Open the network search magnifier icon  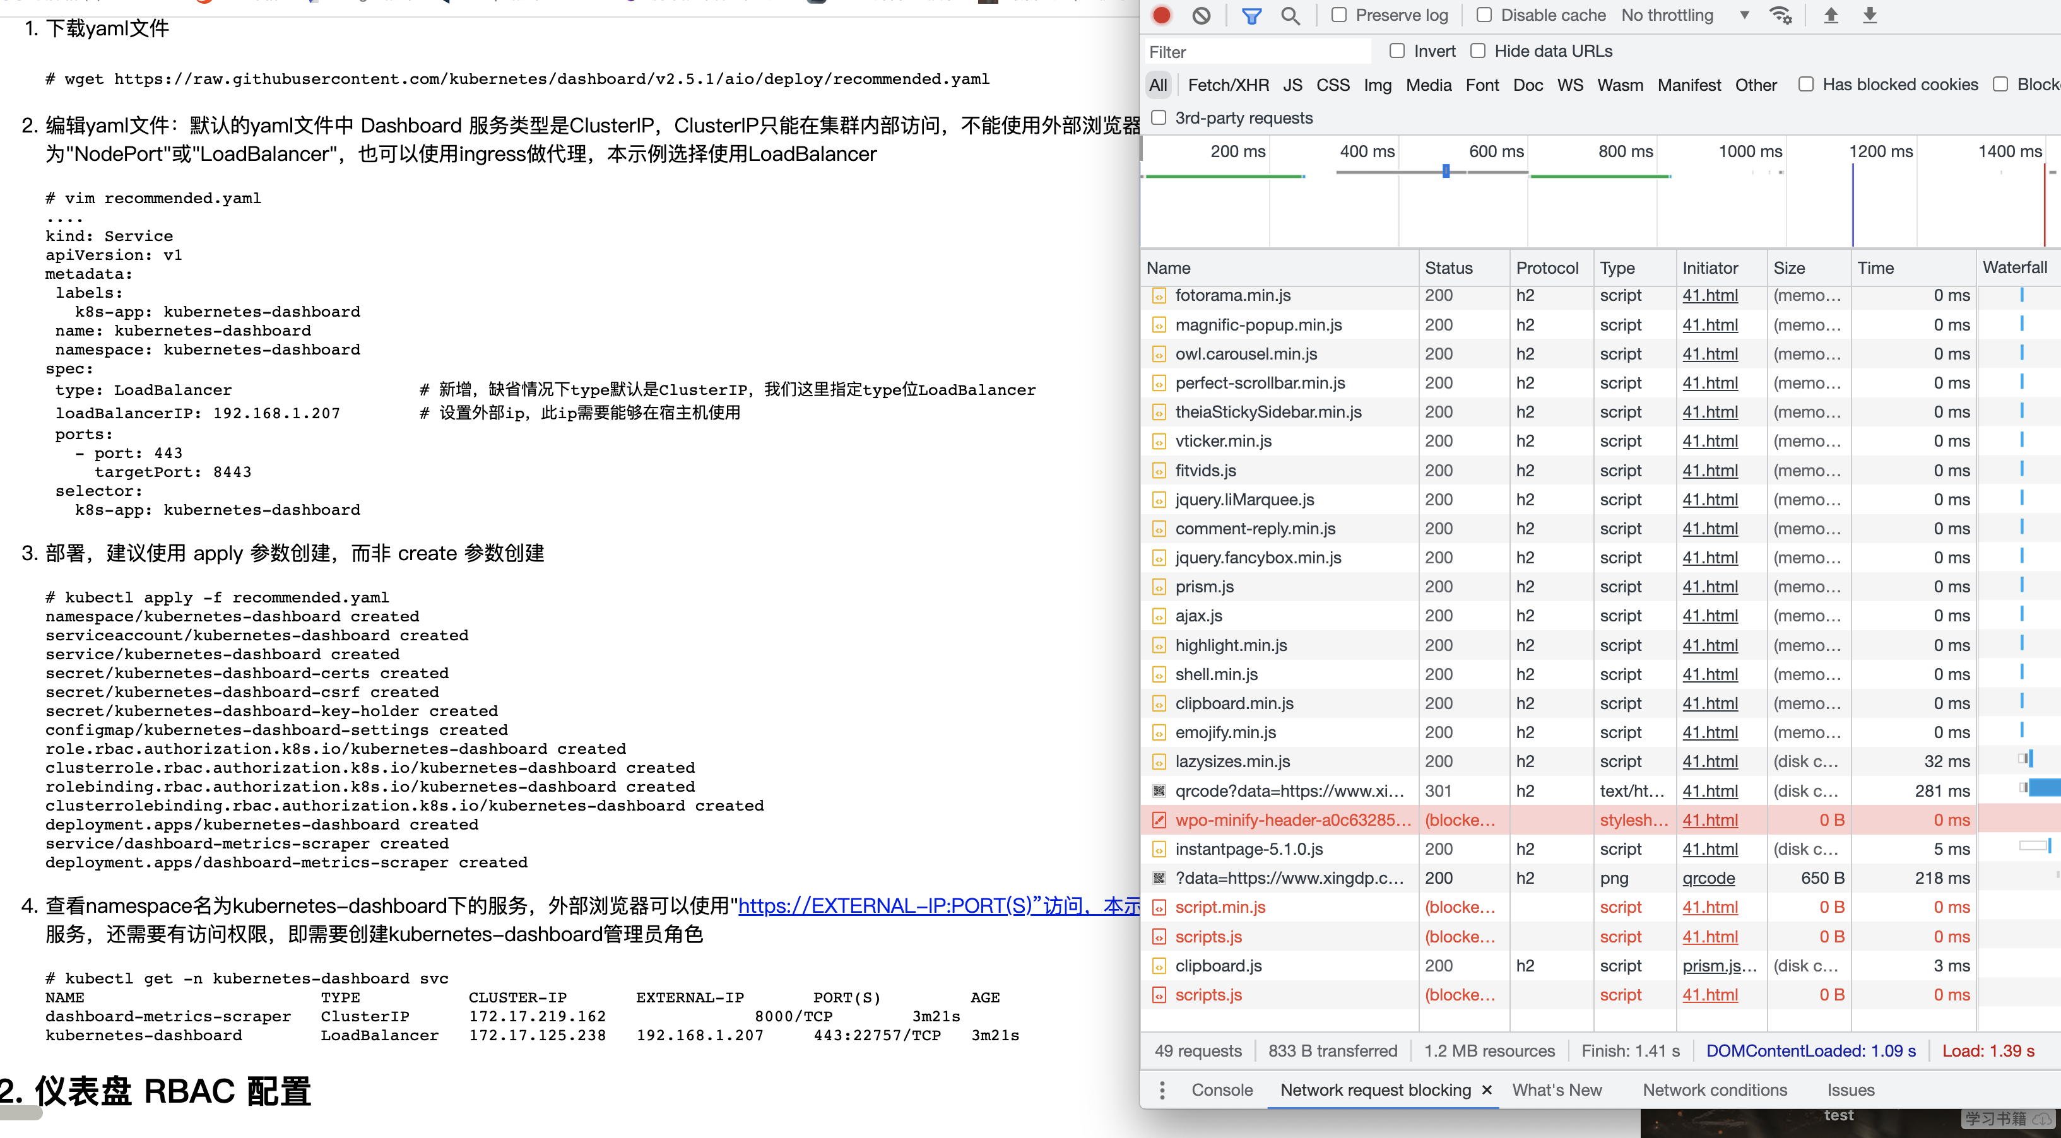(1290, 15)
